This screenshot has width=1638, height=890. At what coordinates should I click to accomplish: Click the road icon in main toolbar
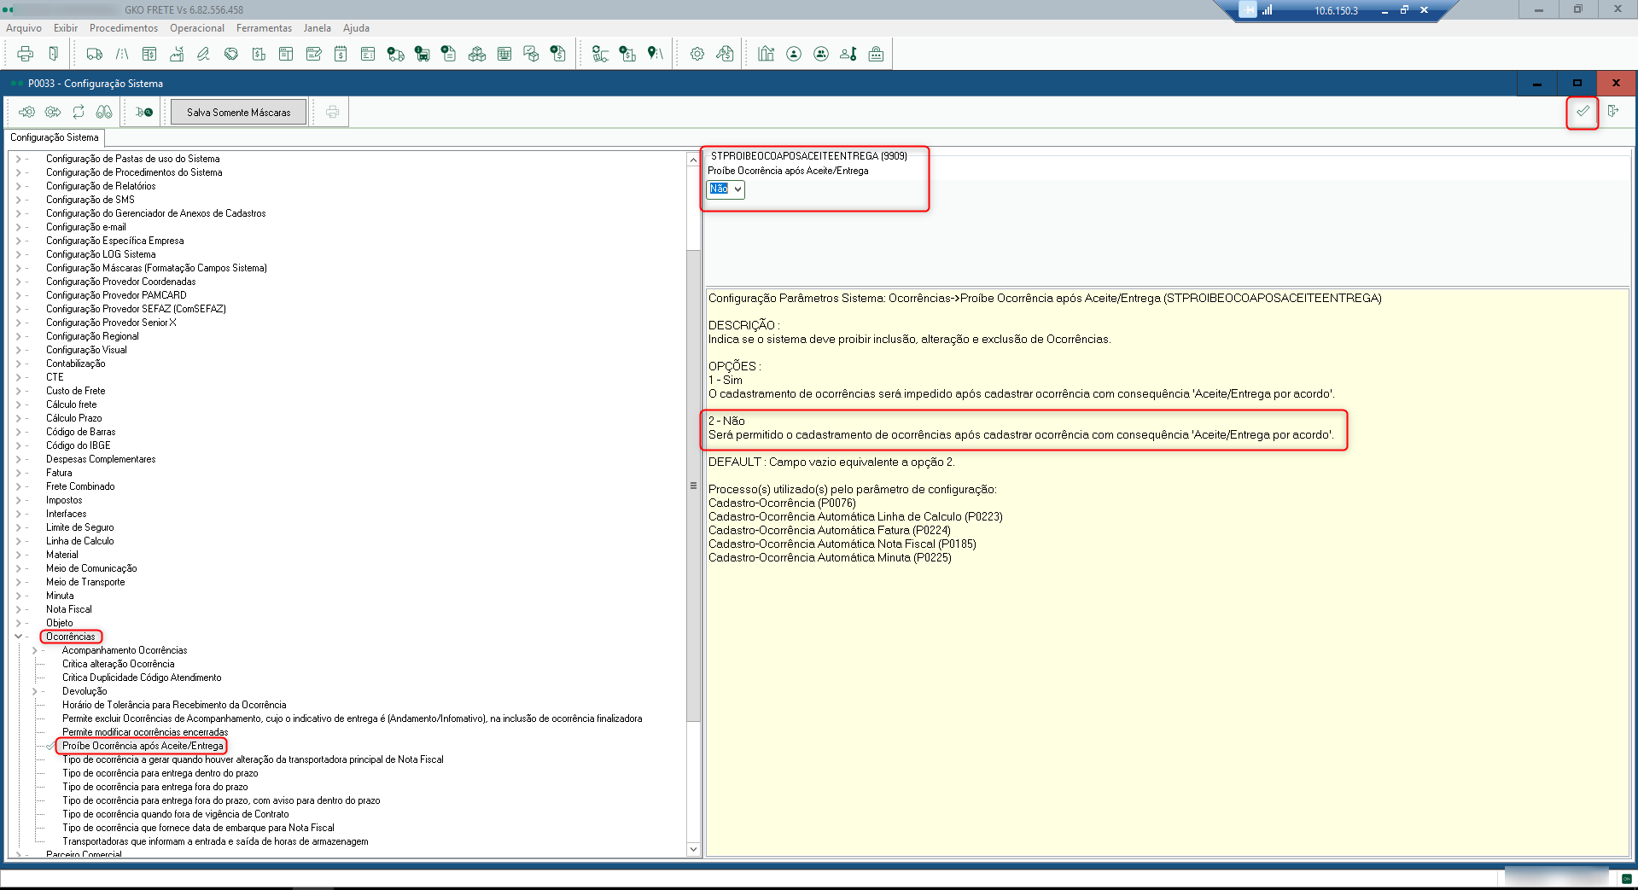click(x=122, y=54)
